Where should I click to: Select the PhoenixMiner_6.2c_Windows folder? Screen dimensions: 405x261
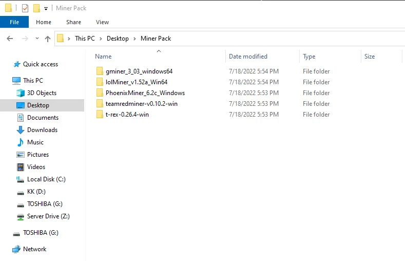(x=145, y=93)
